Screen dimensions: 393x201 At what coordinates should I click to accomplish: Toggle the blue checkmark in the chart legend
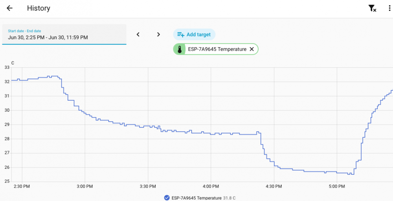(x=167, y=198)
